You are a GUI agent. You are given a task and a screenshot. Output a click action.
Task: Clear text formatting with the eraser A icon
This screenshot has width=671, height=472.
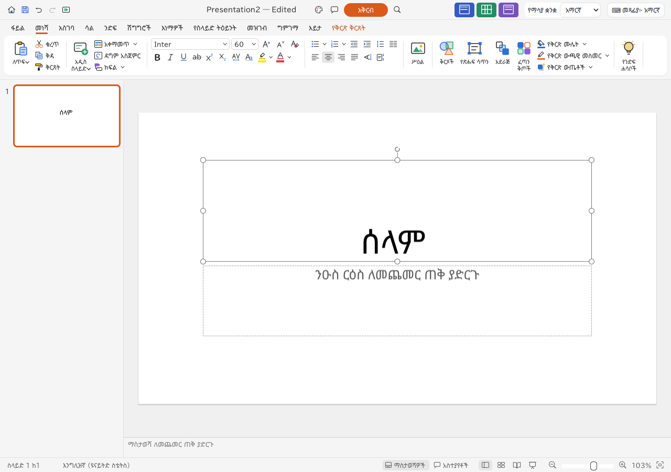point(295,44)
